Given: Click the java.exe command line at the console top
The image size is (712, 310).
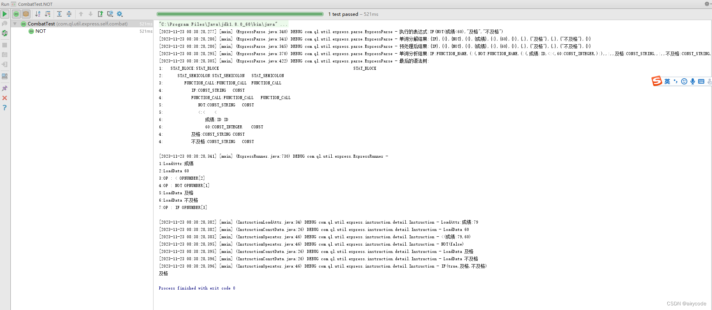Looking at the screenshot, I should (x=223, y=24).
